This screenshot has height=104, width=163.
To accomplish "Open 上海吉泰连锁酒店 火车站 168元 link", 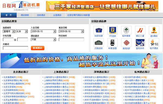I will [x=59, y=93].
